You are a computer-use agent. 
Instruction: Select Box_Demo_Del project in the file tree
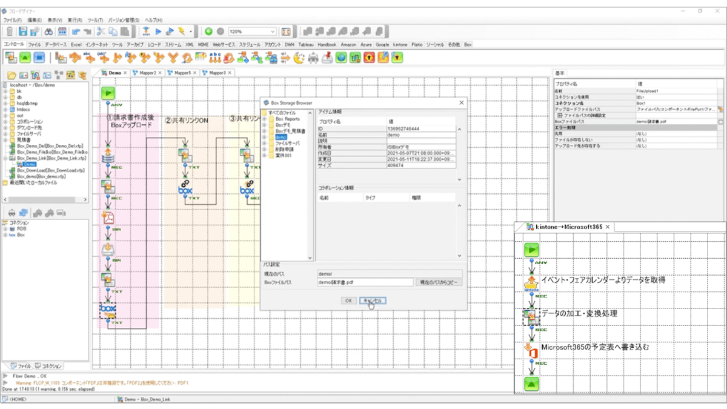pyautogui.click(x=50, y=146)
